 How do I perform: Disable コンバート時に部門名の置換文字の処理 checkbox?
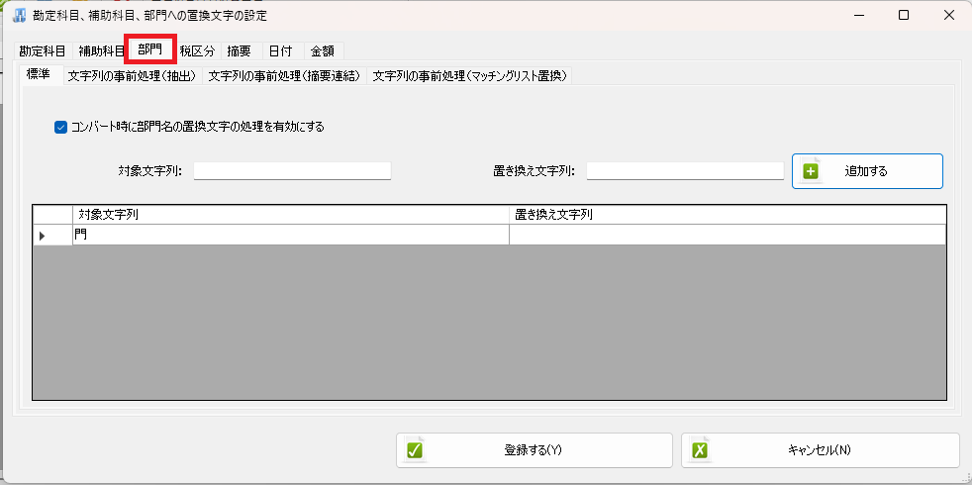click(61, 127)
